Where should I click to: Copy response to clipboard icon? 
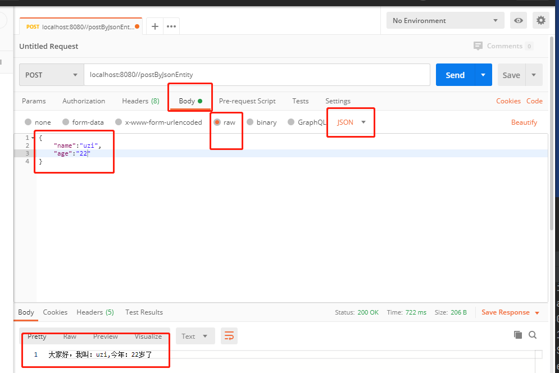[x=517, y=335]
